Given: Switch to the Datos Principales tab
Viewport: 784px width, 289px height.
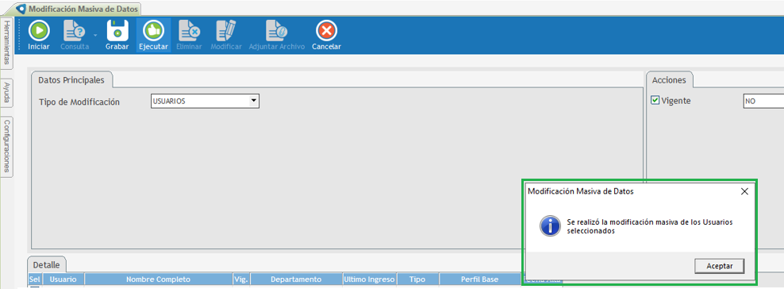Looking at the screenshot, I should pos(71,79).
